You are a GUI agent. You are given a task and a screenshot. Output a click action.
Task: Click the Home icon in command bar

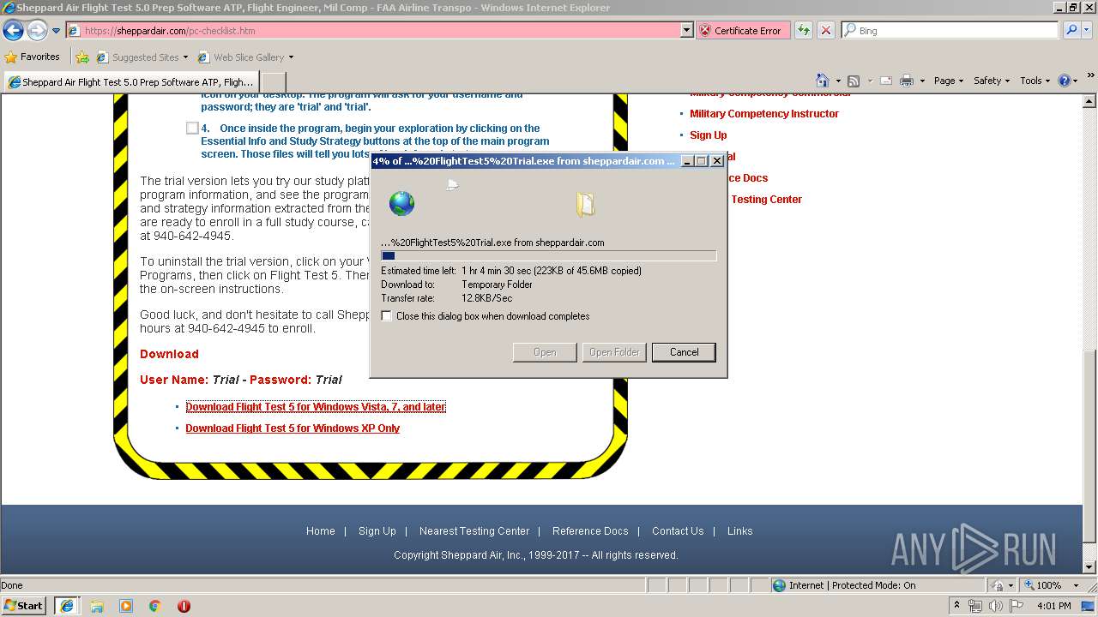823,81
